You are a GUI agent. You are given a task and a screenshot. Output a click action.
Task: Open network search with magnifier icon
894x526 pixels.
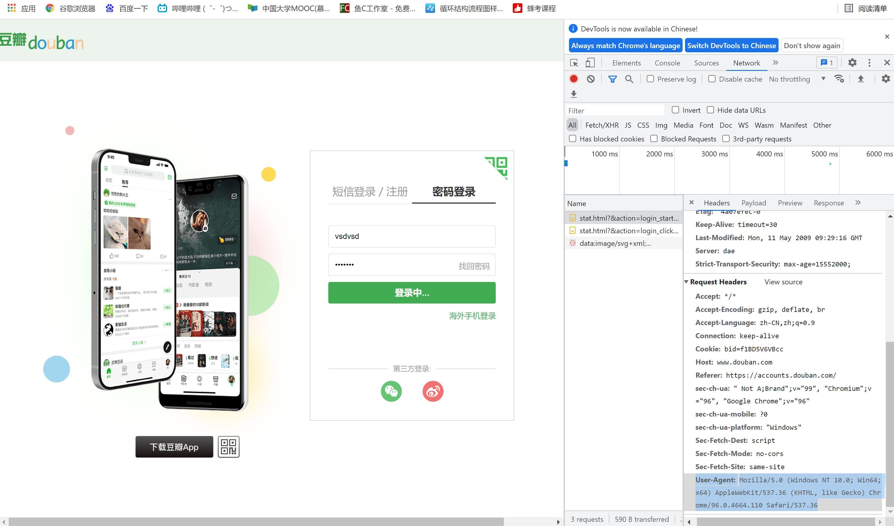[x=629, y=79]
